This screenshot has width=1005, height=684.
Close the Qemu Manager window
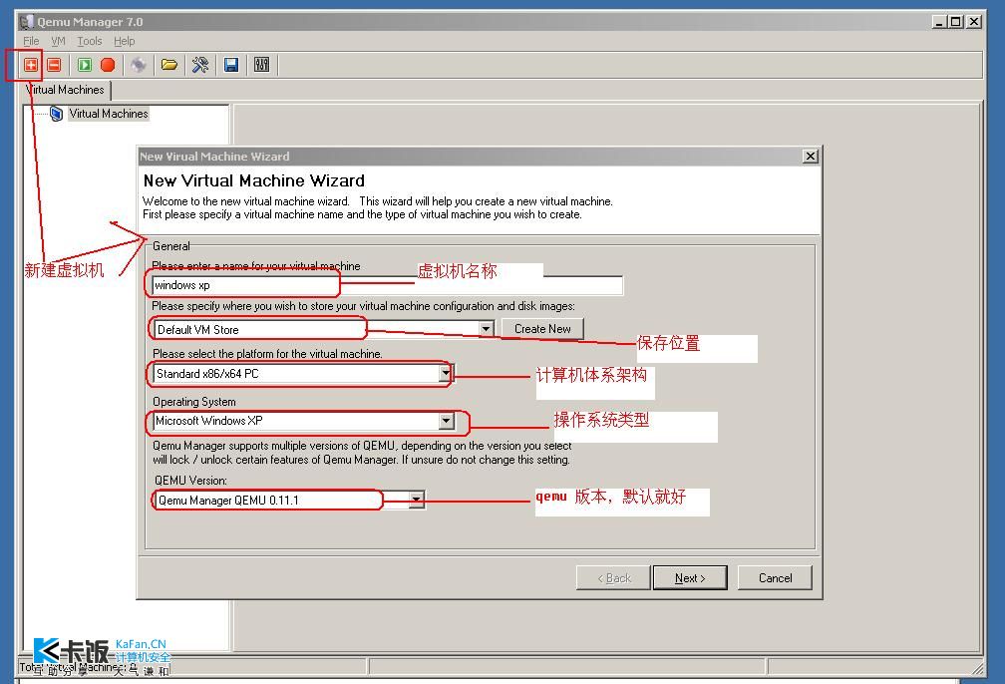click(973, 22)
